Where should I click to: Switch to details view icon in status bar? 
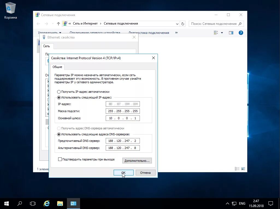[237, 169]
